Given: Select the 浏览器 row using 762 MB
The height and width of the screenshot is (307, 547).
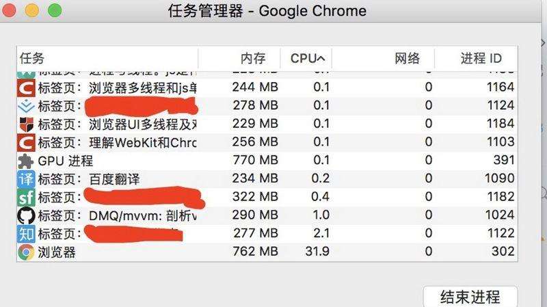Looking at the screenshot, I should pos(255,252).
